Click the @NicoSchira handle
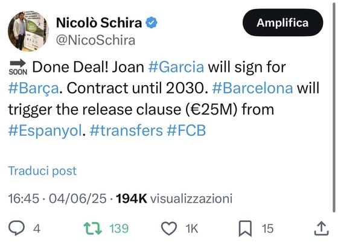338x248 pixels. click(96, 40)
